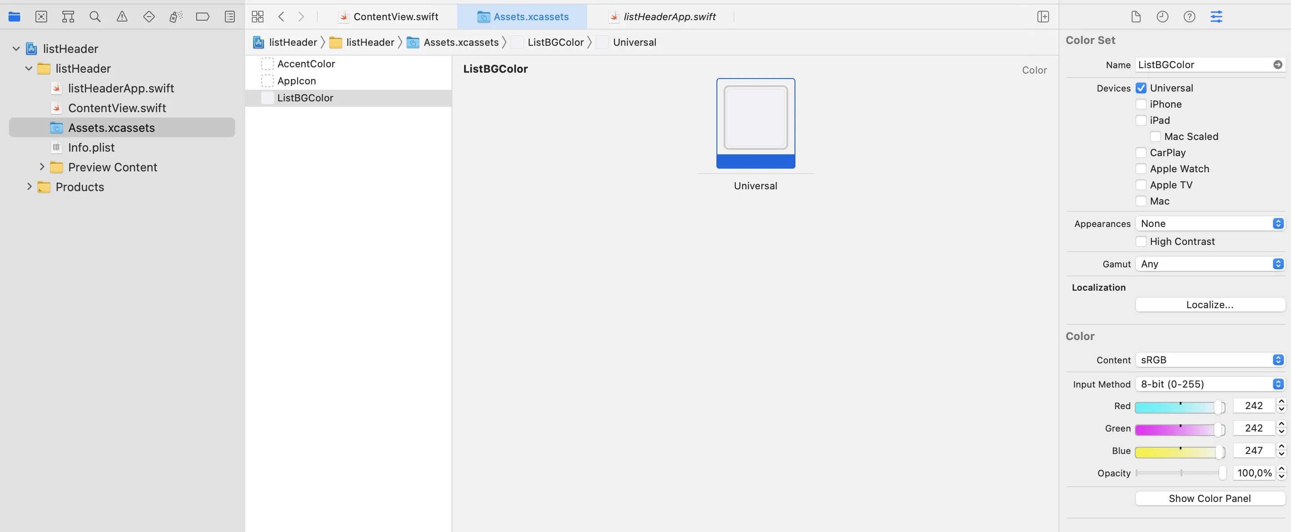Open the Appearances dropdown
Viewport: 1291px width, 532px height.
click(x=1209, y=223)
